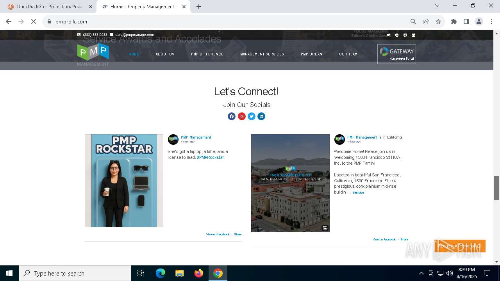Launch Firefox from the taskbar
The width and height of the screenshot is (500, 281).
point(199,273)
